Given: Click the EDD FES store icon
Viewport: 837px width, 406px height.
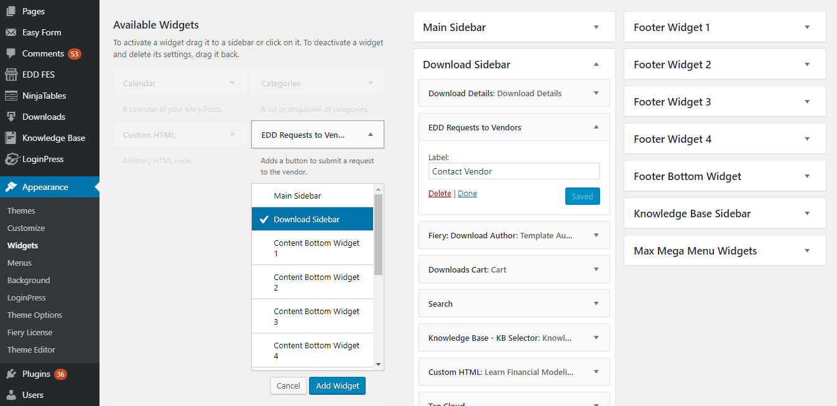Looking at the screenshot, I should pos(11,74).
